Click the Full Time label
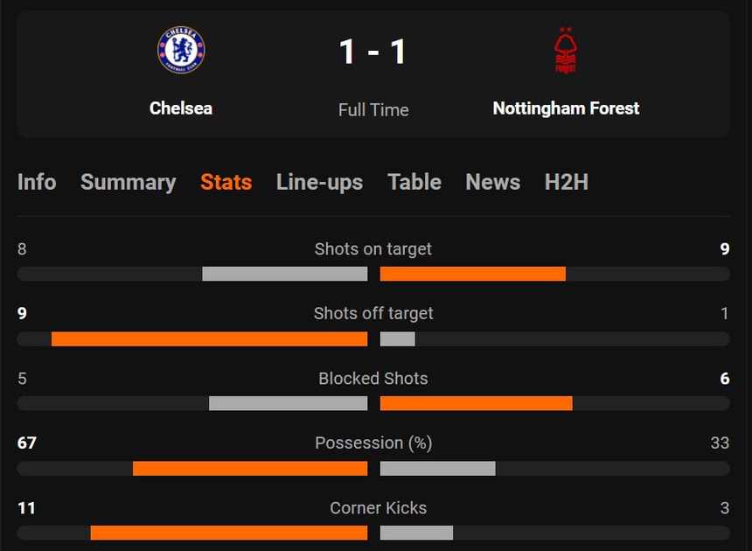The height and width of the screenshot is (551, 752). tap(373, 109)
